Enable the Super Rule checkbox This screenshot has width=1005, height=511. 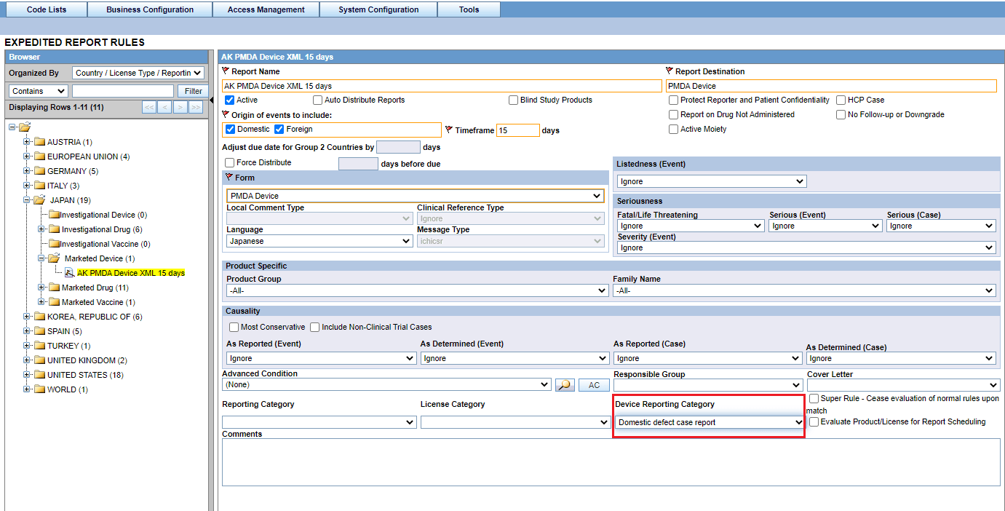814,398
